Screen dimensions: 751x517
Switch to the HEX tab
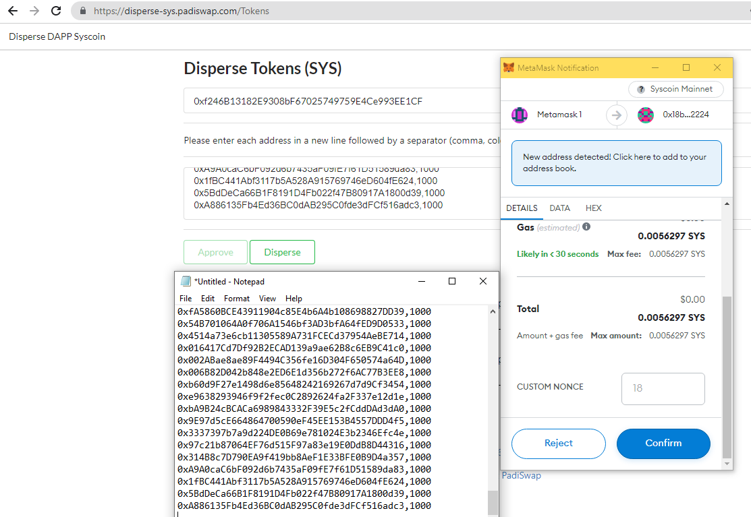pos(593,208)
